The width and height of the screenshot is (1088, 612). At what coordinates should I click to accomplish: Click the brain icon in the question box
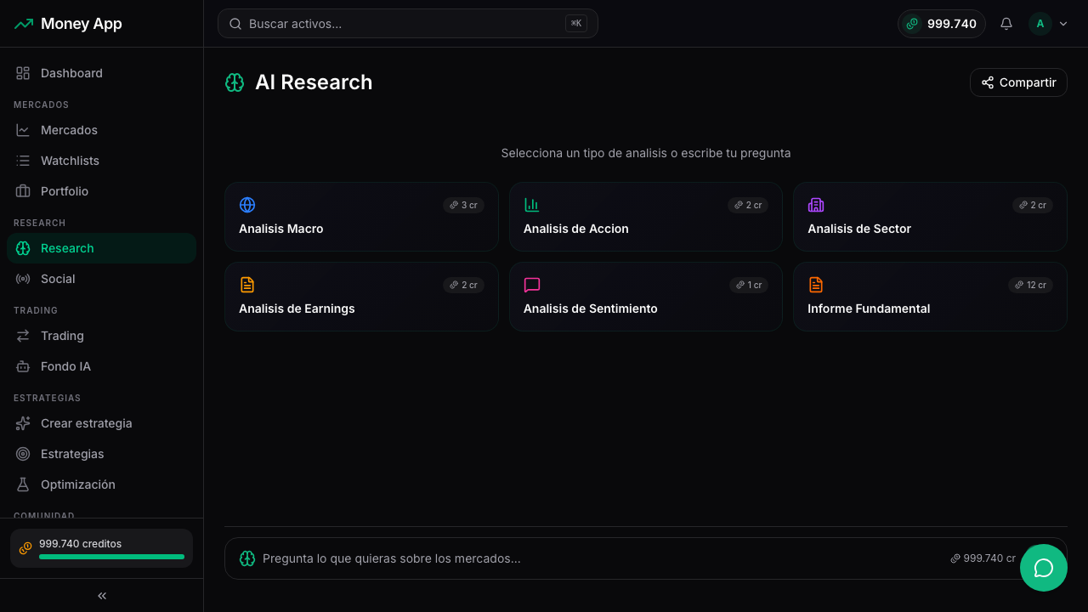[247, 558]
